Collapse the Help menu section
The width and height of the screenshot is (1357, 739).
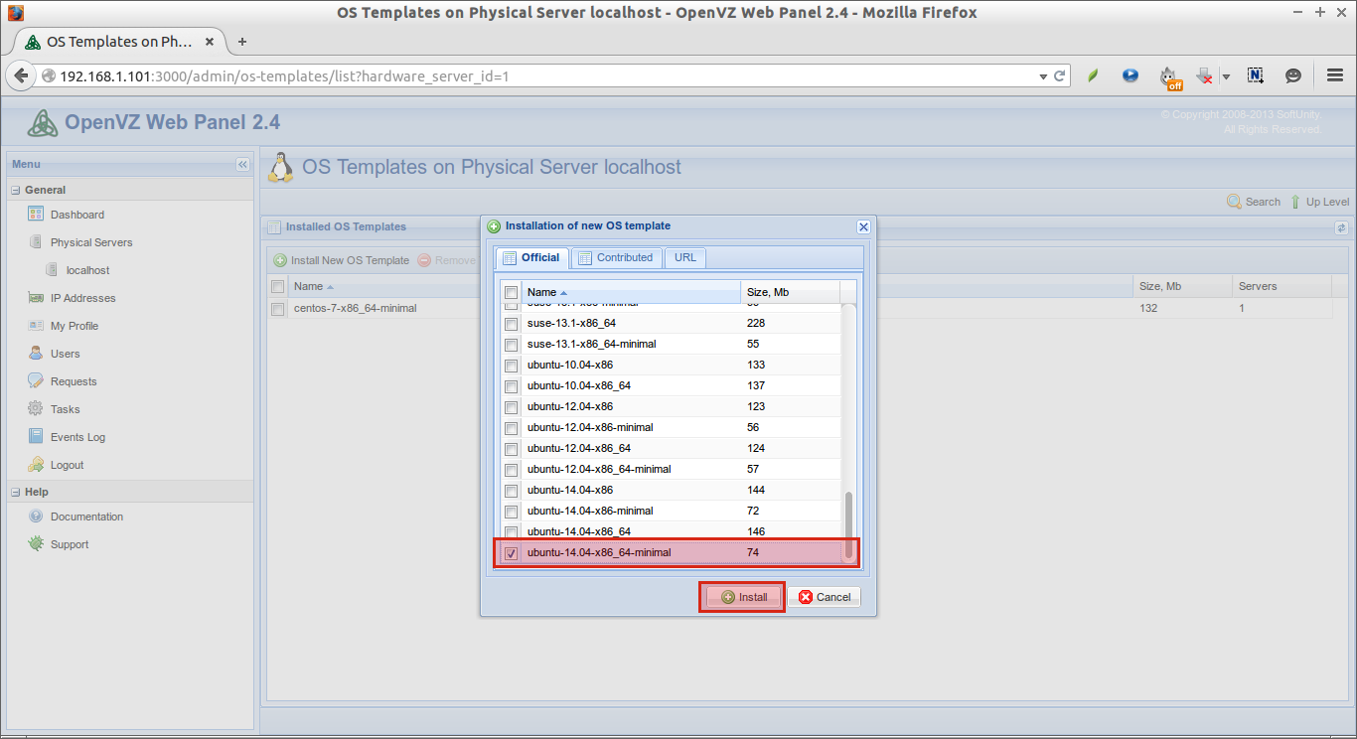(16, 492)
